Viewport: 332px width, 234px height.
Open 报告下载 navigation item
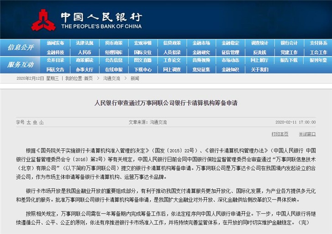[289, 60]
